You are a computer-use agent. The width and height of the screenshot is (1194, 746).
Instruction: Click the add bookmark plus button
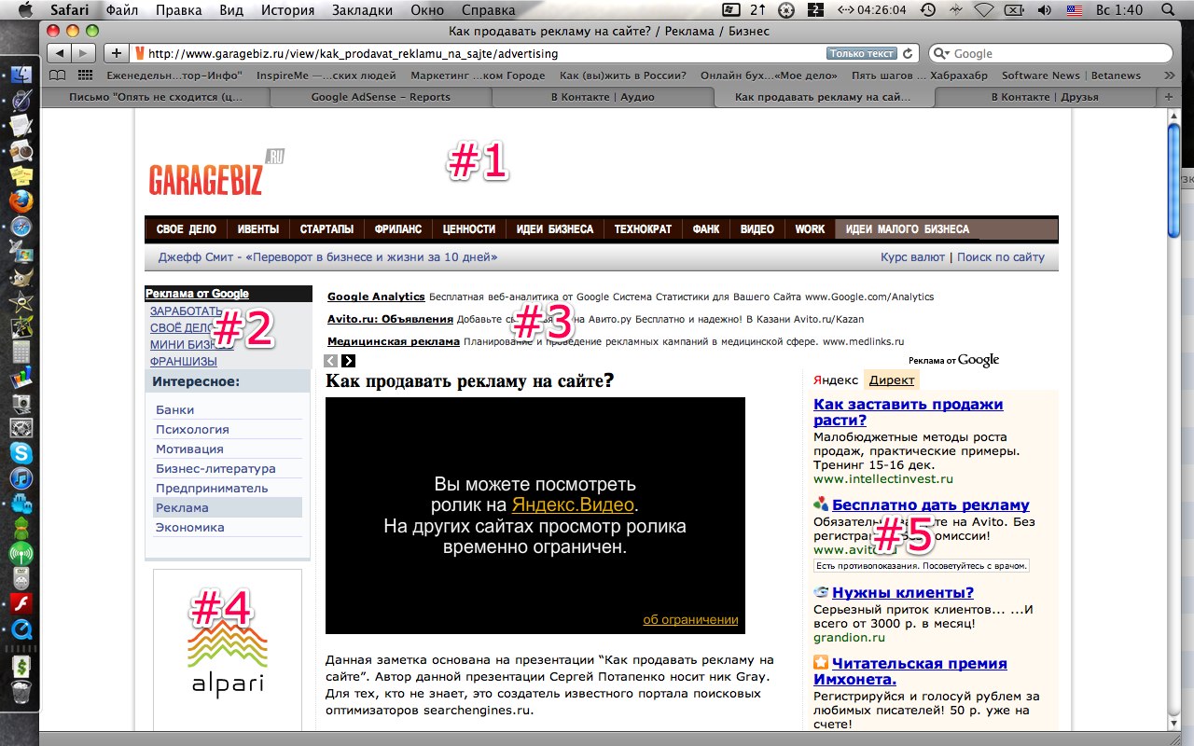coord(116,53)
